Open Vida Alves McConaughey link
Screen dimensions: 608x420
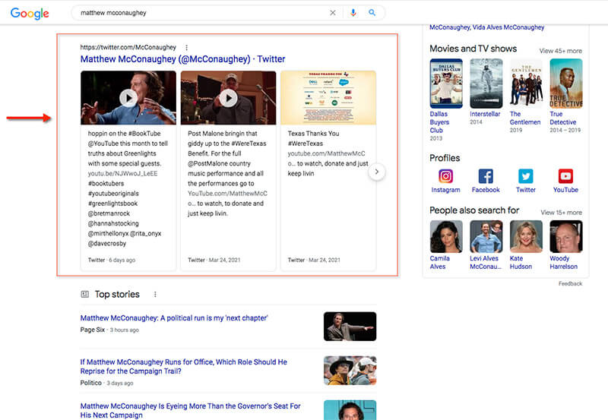[x=508, y=27]
